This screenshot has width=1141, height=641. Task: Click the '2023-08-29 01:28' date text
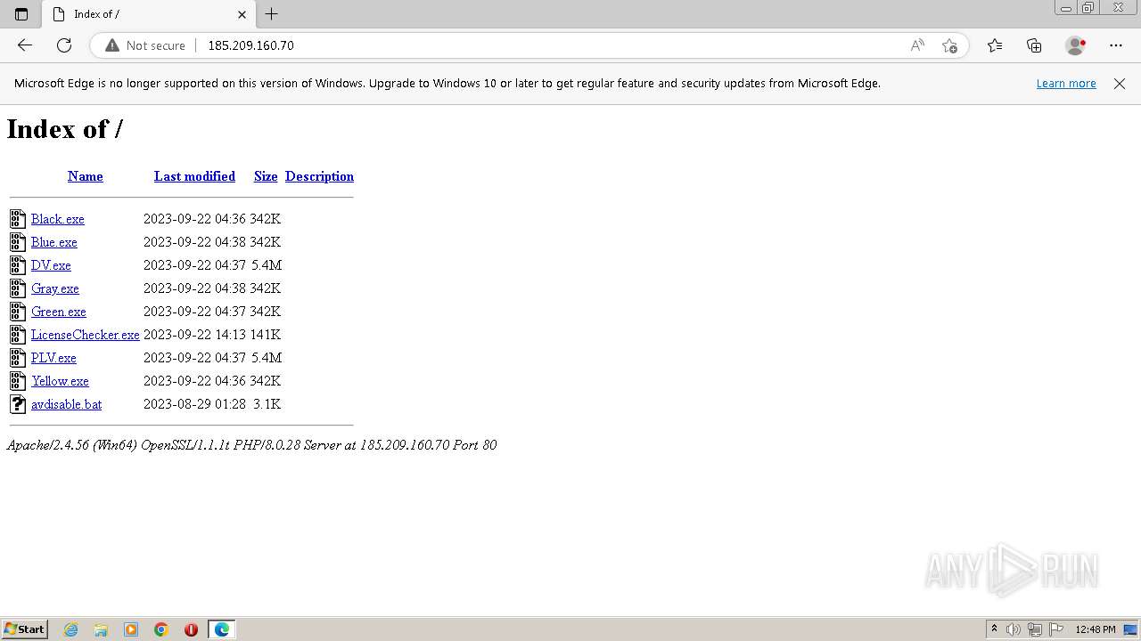(194, 404)
